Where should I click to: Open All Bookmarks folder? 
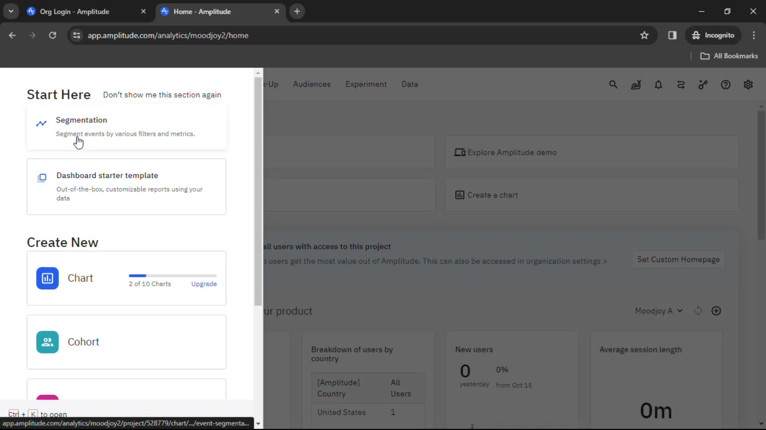729,56
